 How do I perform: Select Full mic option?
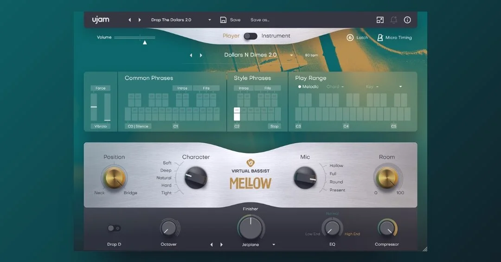pyautogui.click(x=333, y=174)
